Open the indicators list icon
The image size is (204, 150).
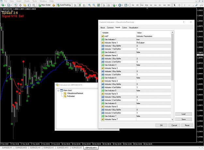pos(114,5)
